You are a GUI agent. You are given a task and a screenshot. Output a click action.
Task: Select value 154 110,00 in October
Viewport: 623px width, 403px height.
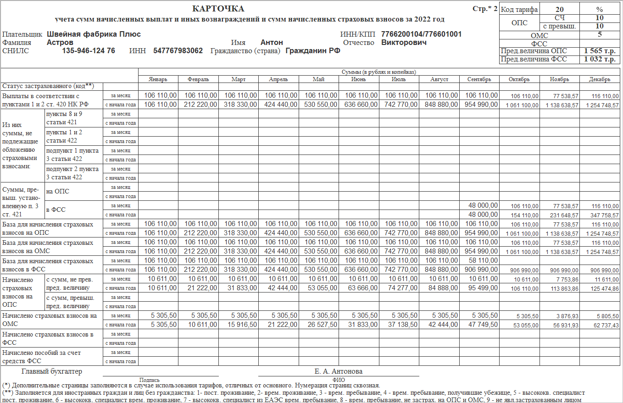coord(525,215)
